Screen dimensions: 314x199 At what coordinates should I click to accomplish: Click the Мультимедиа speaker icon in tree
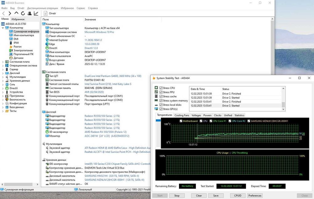click(x=7, y=77)
